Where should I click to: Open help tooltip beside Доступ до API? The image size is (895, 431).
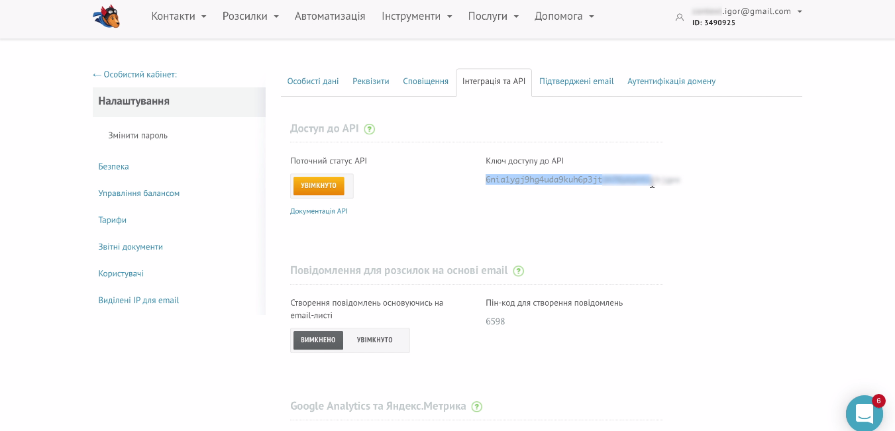(370, 129)
